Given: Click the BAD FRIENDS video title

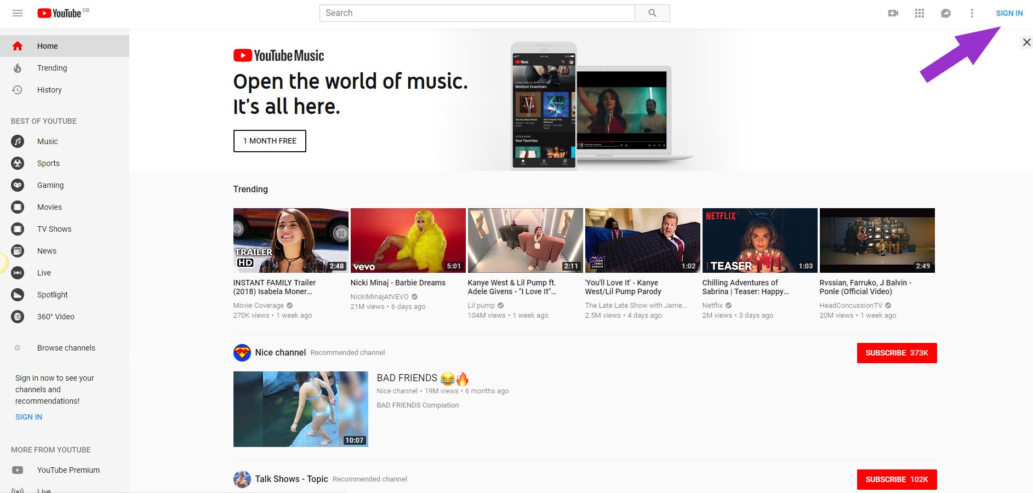Looking at the screenshot, I should click(x=423, y=378).
